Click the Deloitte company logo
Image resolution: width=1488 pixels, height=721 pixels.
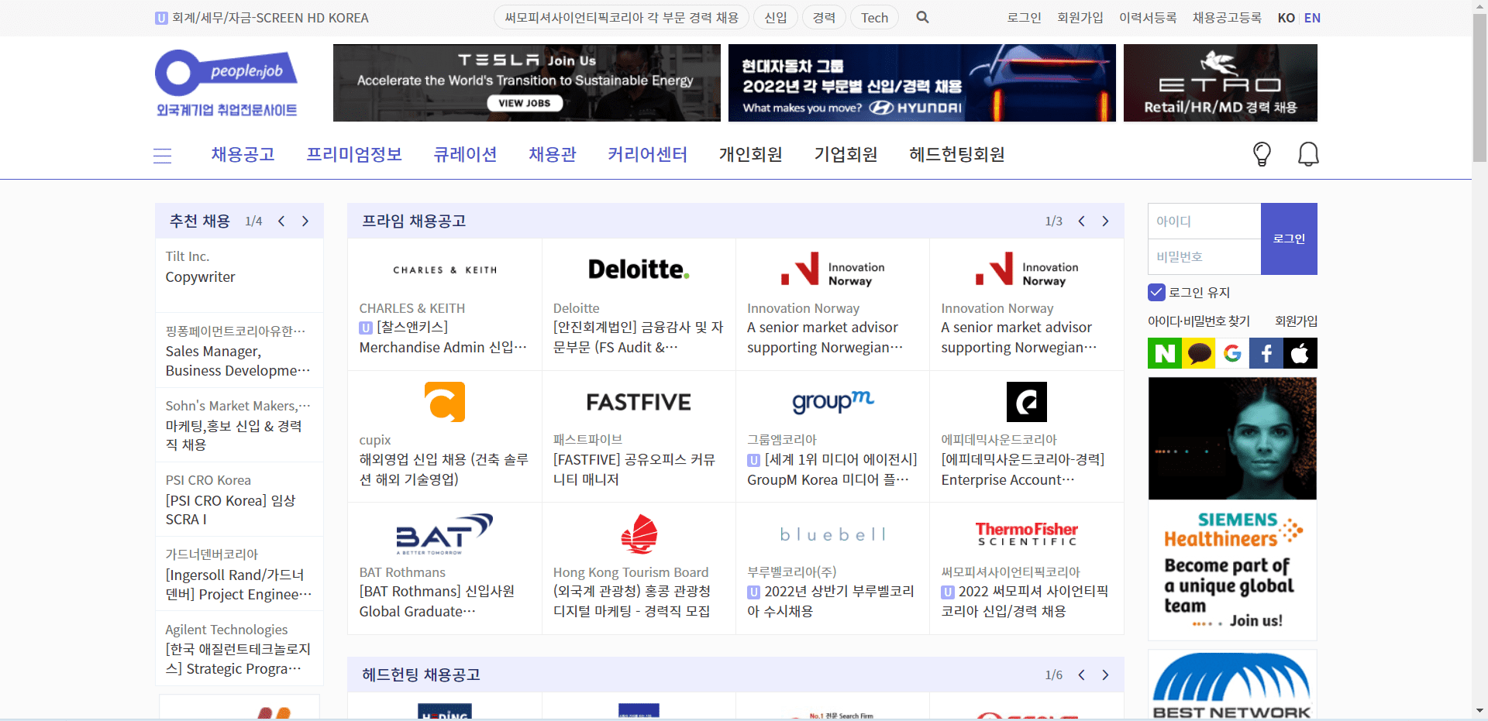[x=638, y=269]
